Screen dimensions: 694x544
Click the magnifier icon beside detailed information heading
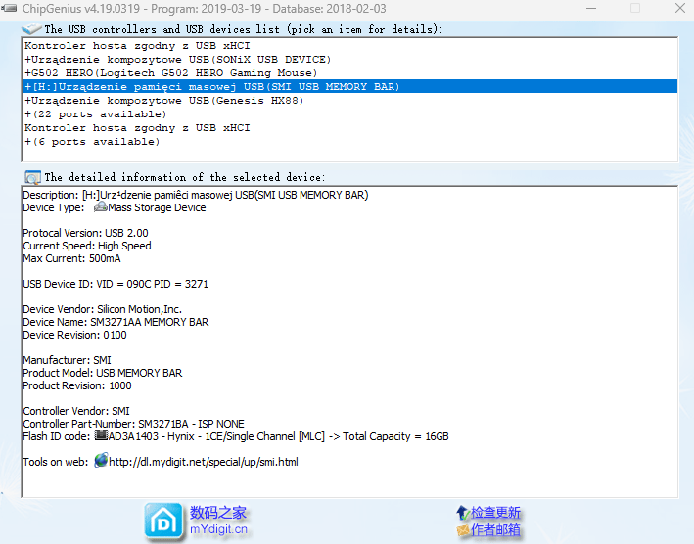click(32, 177)
